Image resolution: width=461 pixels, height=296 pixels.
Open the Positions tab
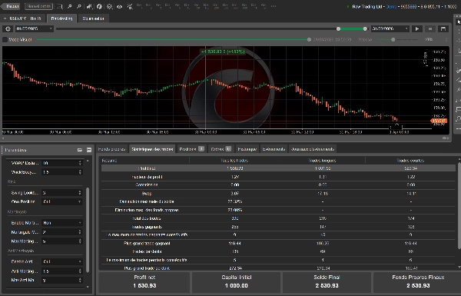click(191, 149)
